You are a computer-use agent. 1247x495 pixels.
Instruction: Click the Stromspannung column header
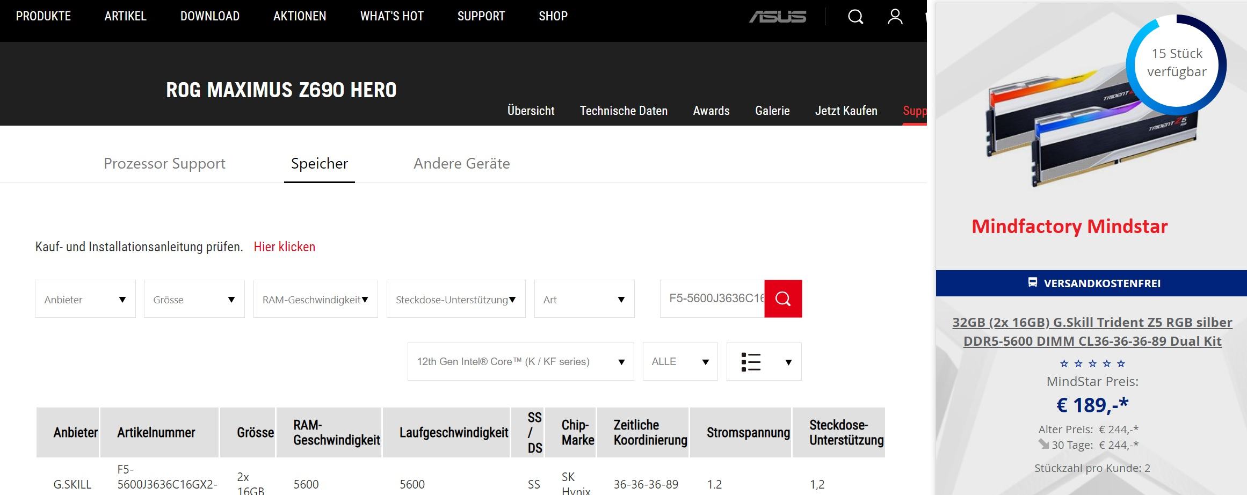(741, 433)
